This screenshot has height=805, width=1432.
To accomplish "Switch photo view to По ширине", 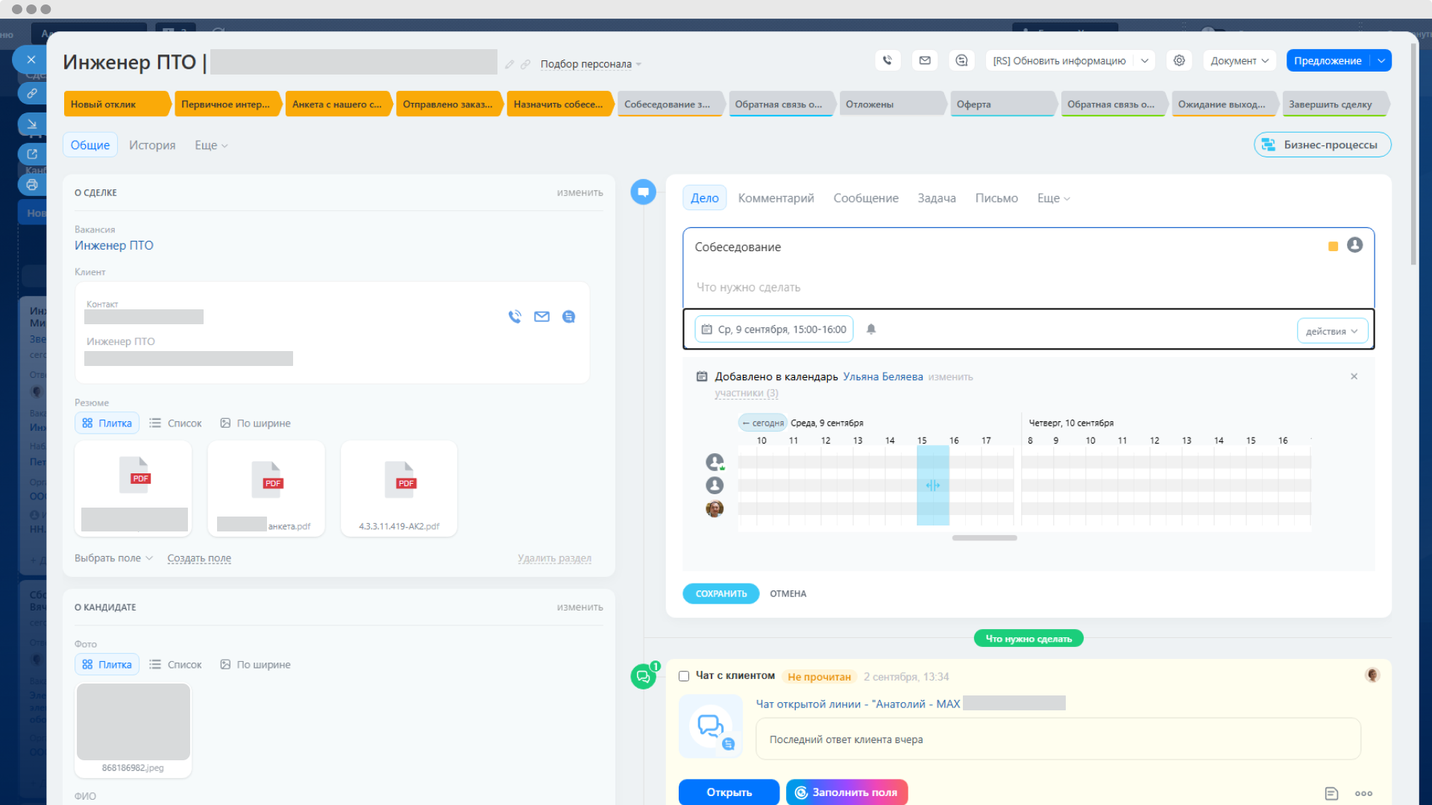I will (x=255, y=664).
